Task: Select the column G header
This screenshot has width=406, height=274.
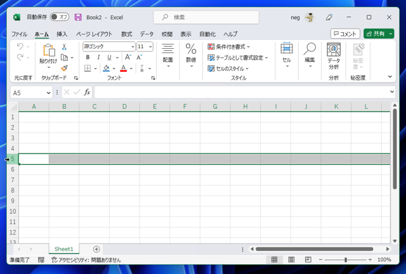Action: (x=215, y=107)
